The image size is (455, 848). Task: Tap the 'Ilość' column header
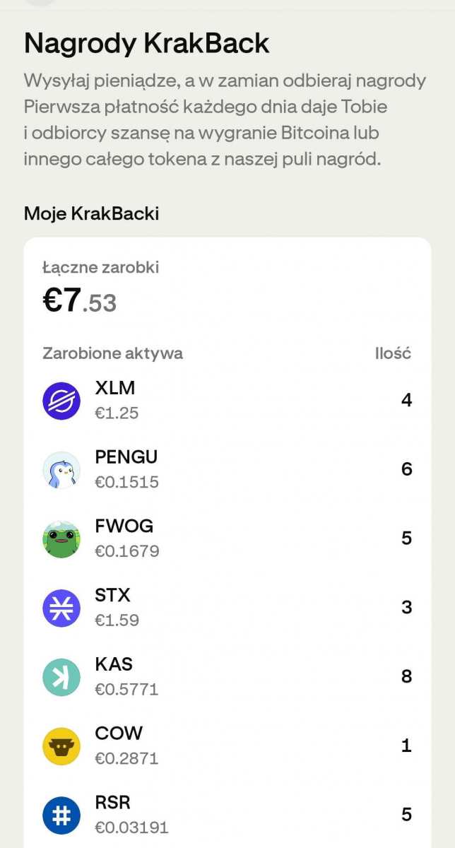(x=393, y=353)
